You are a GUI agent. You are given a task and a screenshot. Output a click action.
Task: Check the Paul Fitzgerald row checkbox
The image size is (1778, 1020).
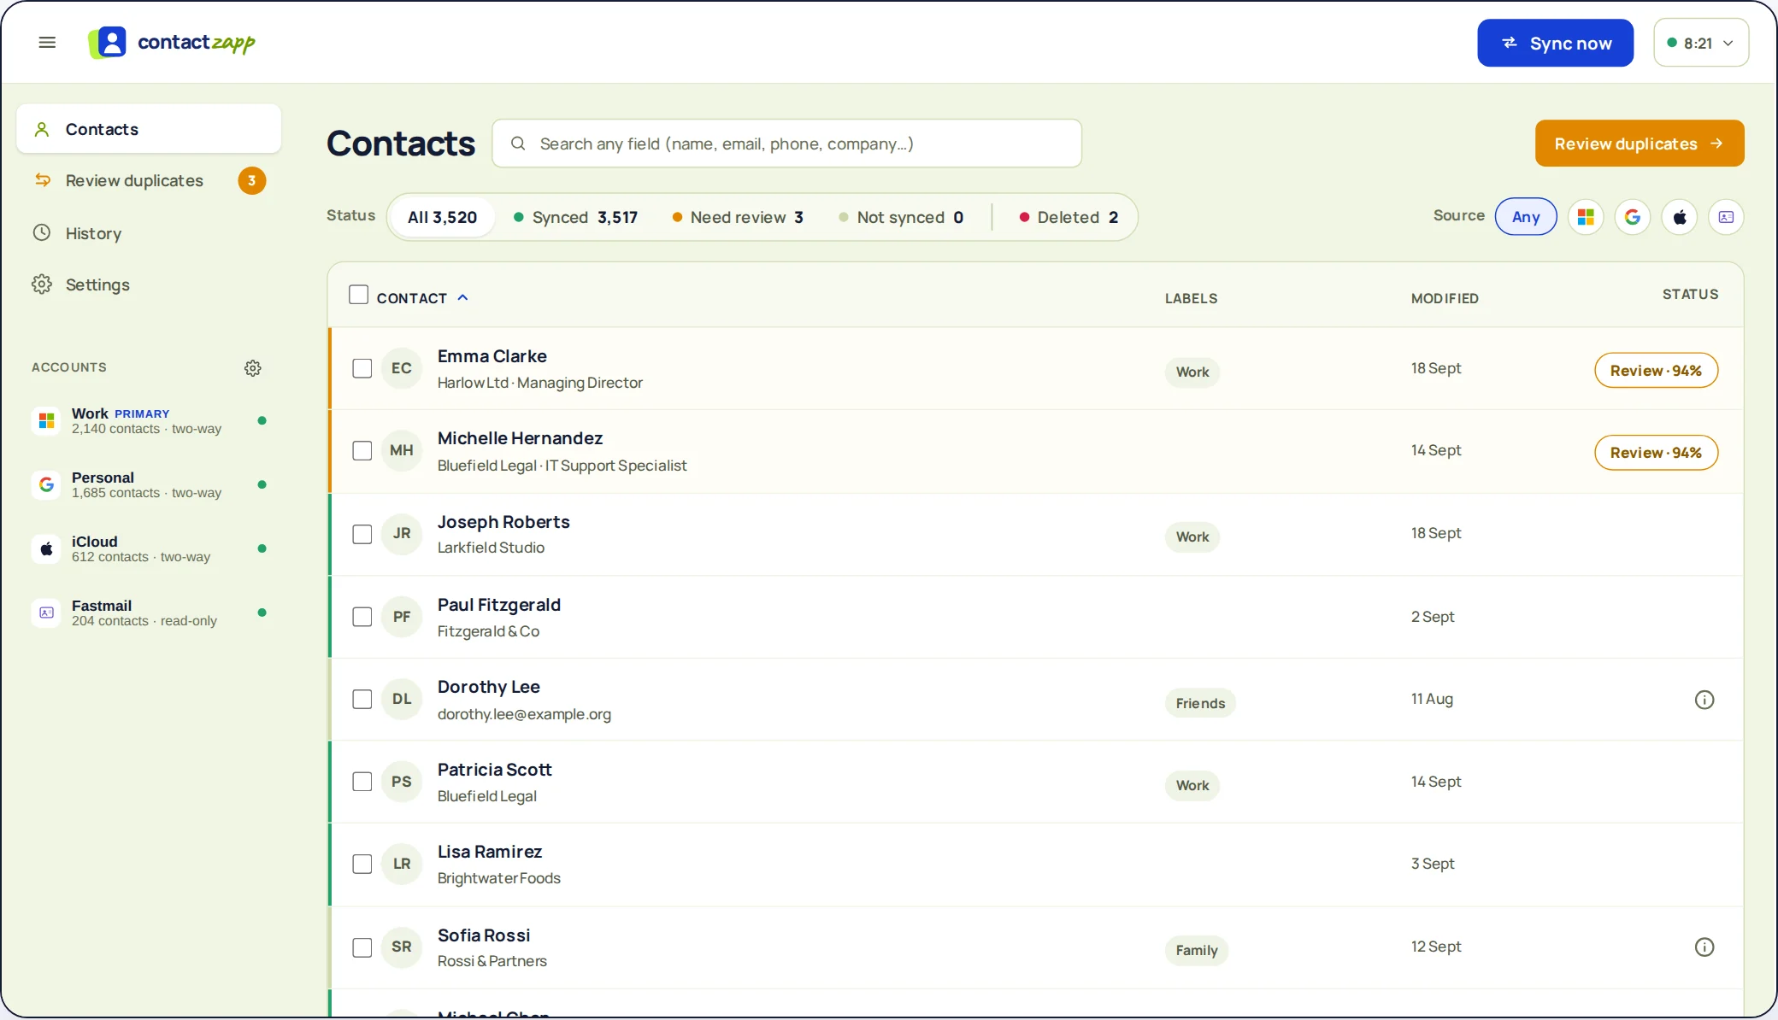[x=362, y=617]
